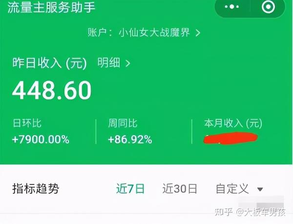Tap 账户 label before account name
293x224 pixels.
(x=97, y=33)
